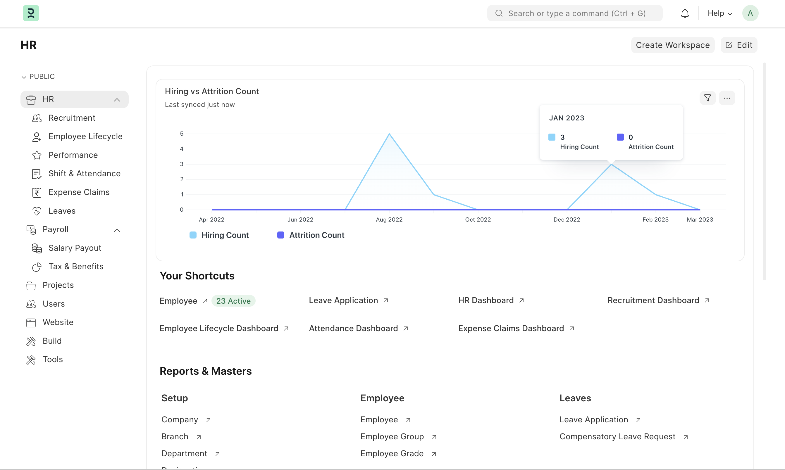
Task: Open Employee shortcut with 23 Active
Action: click(x=178, y=301)
